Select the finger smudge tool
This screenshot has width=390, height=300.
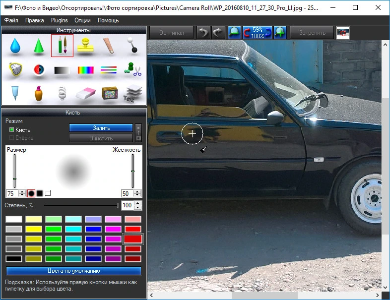(109, 46)
